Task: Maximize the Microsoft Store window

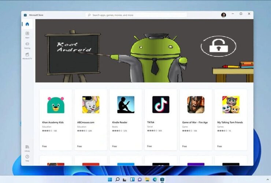Action: tap(241, 14)
